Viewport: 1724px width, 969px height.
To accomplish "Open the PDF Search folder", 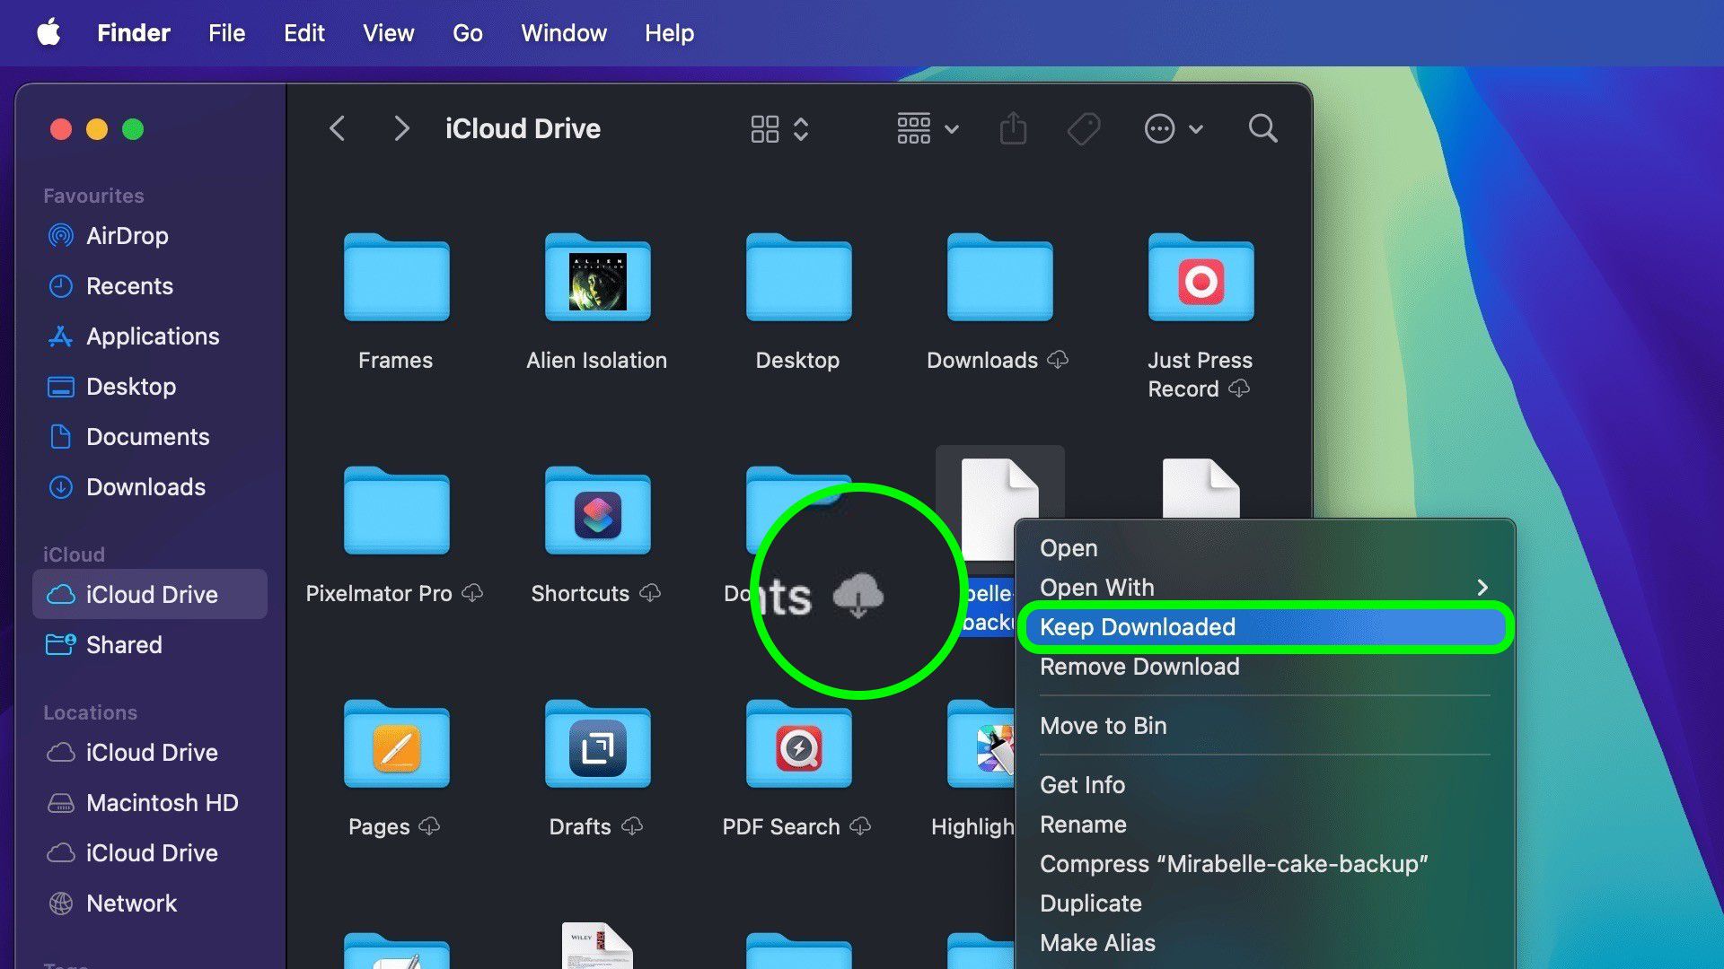I will tap(797, 745).
